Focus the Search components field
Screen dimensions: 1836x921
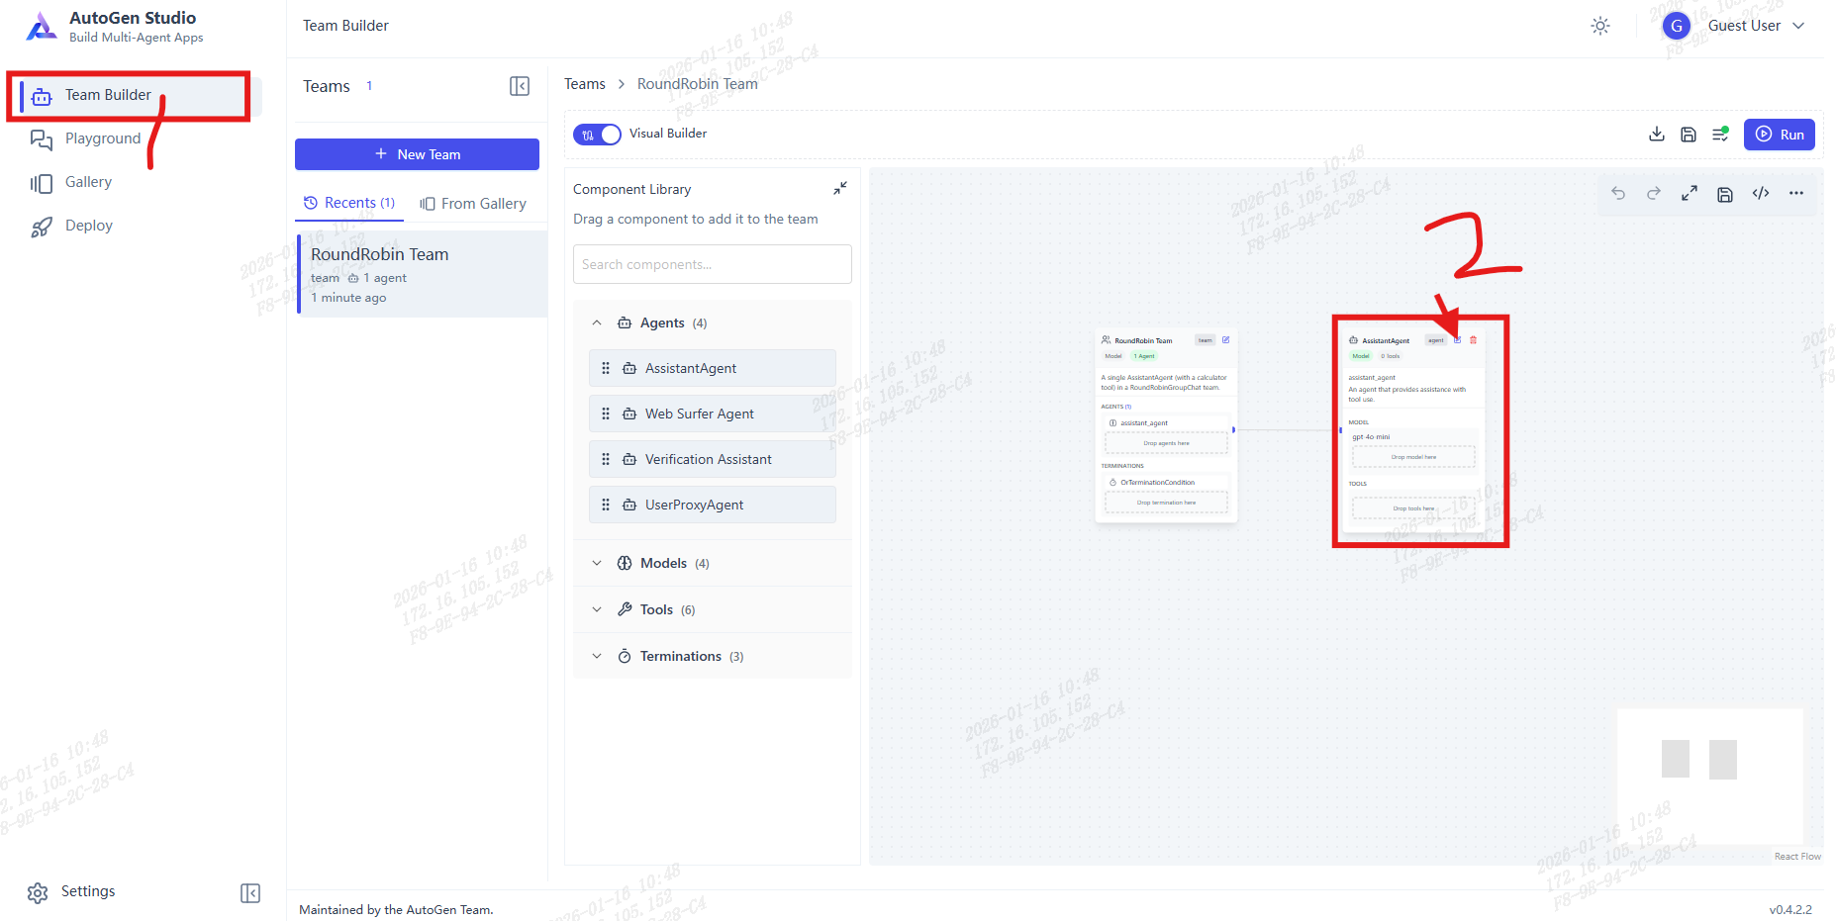pyautogui.click(x=712, y=265)
